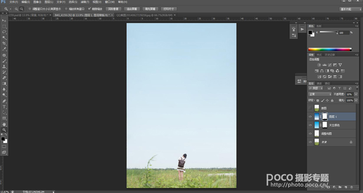The width and height of the screenshot is (363, 193).
Task: Toggle lock transparent pixels
Action: [318, 100]
